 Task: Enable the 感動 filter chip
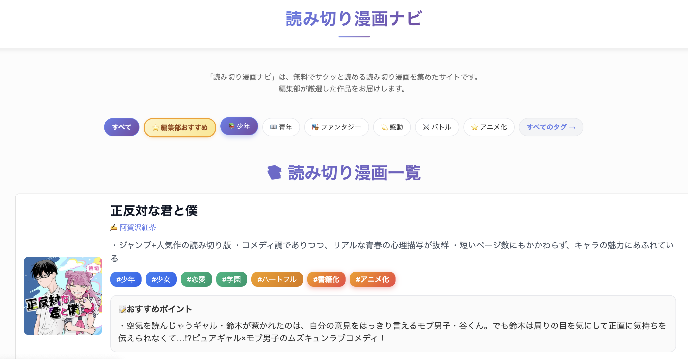click(x=392, y=127)
